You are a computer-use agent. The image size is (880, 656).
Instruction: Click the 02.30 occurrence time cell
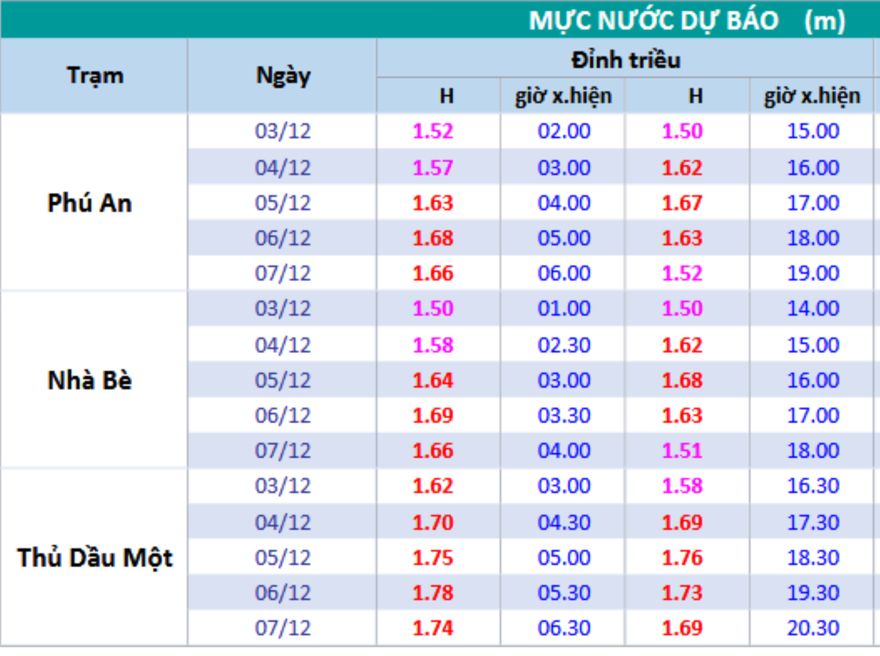tap(564, 345)
